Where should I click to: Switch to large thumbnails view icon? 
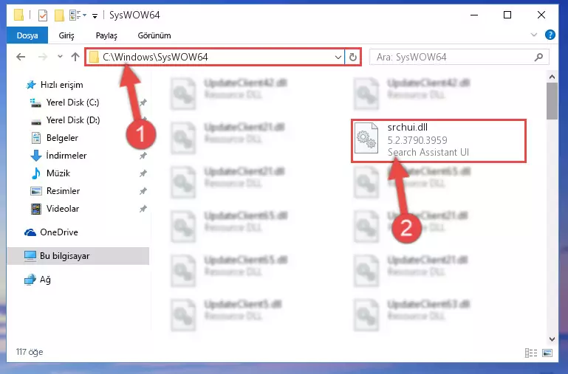pyautogui.click(x=547, y=353)
